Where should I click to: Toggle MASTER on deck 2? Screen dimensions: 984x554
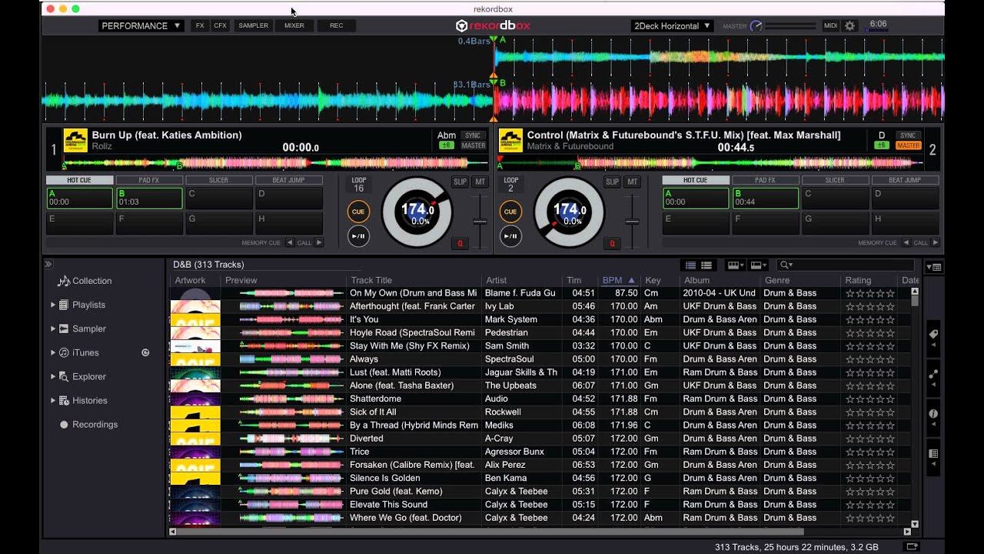point(908,145)
